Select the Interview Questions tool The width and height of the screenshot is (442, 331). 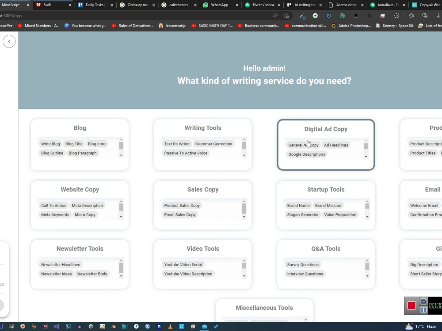[305, 274]
